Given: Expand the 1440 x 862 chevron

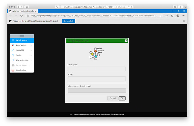Looking at the screenshot, I should (31, 50).
